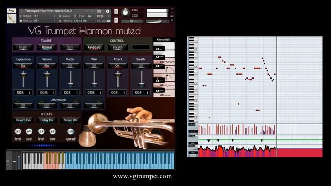
Task: Toggle Aftertouch Off under Flutter
Action: pyautogui.click(x=70, y=105)
